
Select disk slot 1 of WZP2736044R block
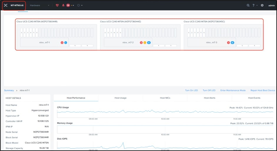pyautogui.click(x=21, y=33)
